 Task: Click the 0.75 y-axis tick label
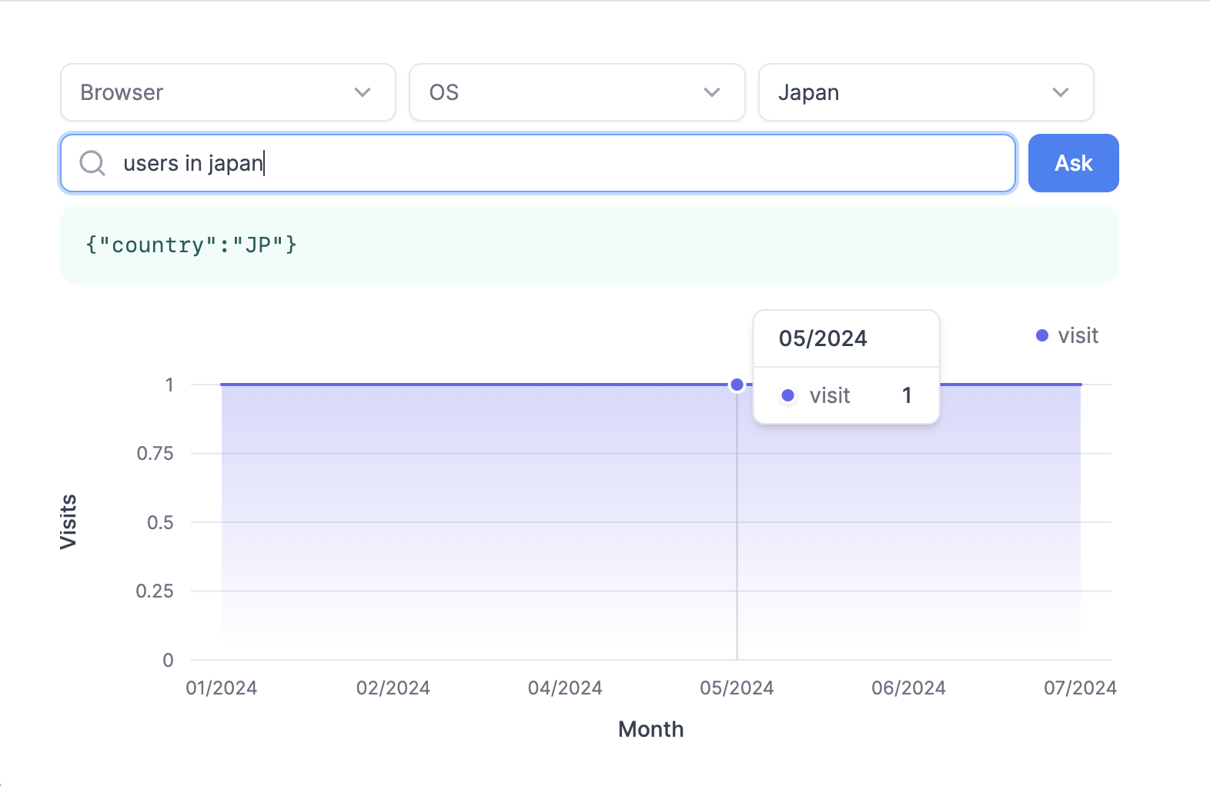click(x=155, y=453)
